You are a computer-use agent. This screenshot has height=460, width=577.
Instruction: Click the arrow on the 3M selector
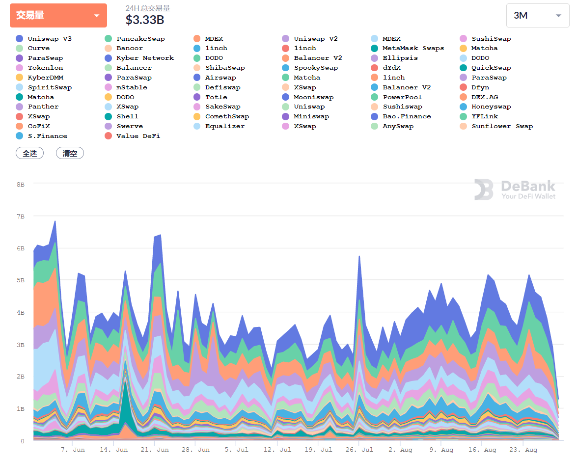pyautogui.click(x=558, y=16)
